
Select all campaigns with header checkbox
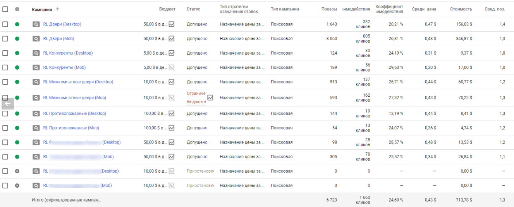(x=5, y=9)
